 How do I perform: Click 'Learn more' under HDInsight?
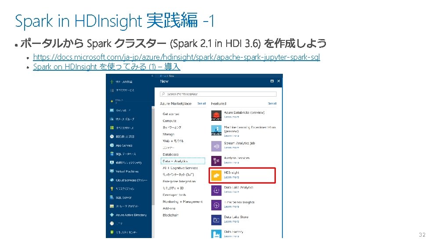coord(231,177)
